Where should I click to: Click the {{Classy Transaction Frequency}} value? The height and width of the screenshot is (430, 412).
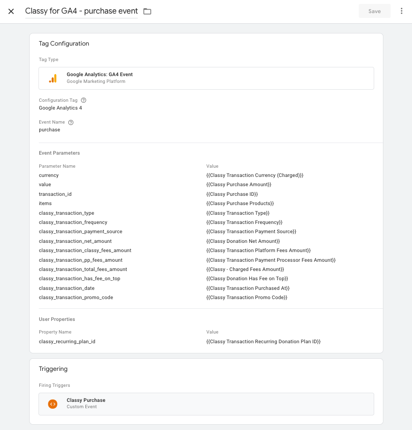244,223
